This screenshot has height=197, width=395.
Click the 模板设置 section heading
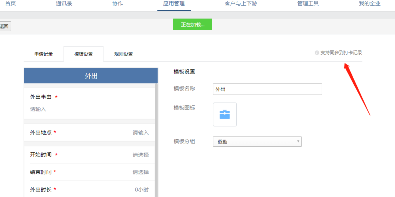coord(184,72)
